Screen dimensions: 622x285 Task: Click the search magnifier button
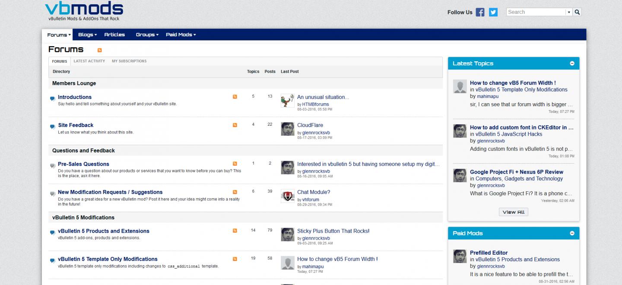(x=577, y=12)
